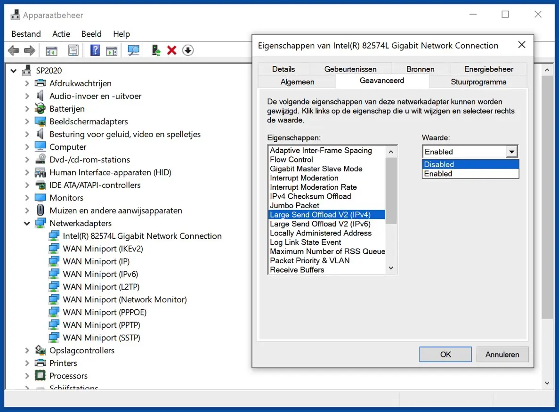Click the show/hide console tree toolbar icon
The image size is (559, 412).
52,50
